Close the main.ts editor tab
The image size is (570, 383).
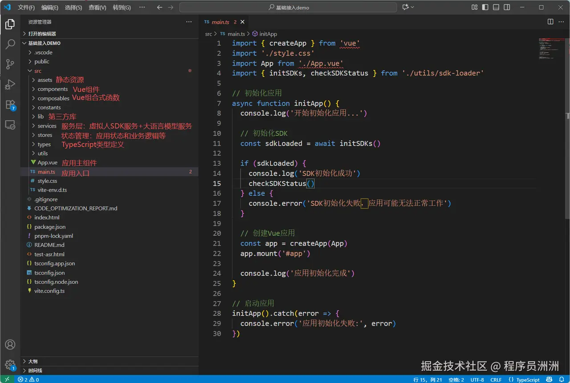243,22
